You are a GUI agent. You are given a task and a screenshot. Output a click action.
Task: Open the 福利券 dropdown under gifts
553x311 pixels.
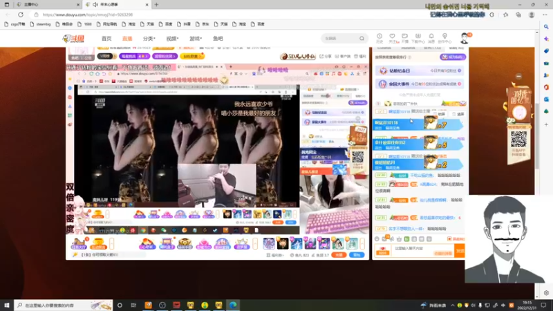(x=275, y=255)
